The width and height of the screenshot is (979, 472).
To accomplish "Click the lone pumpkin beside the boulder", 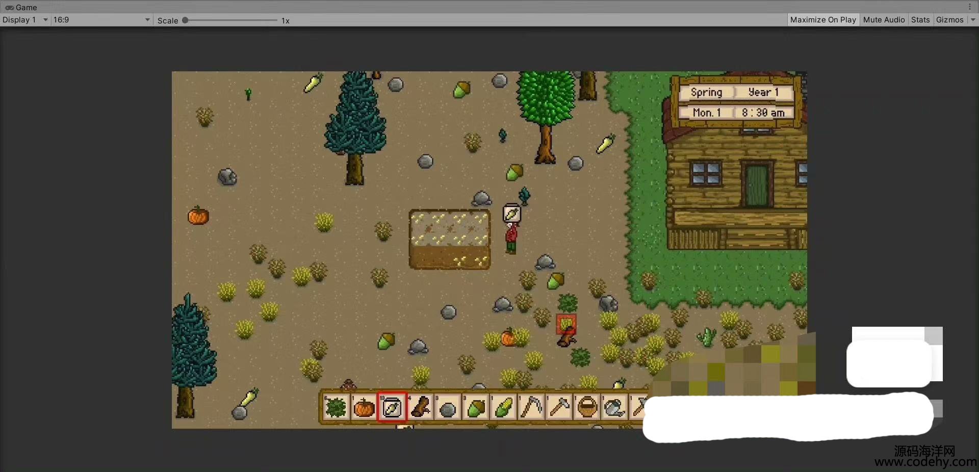I will click(198, 215).
